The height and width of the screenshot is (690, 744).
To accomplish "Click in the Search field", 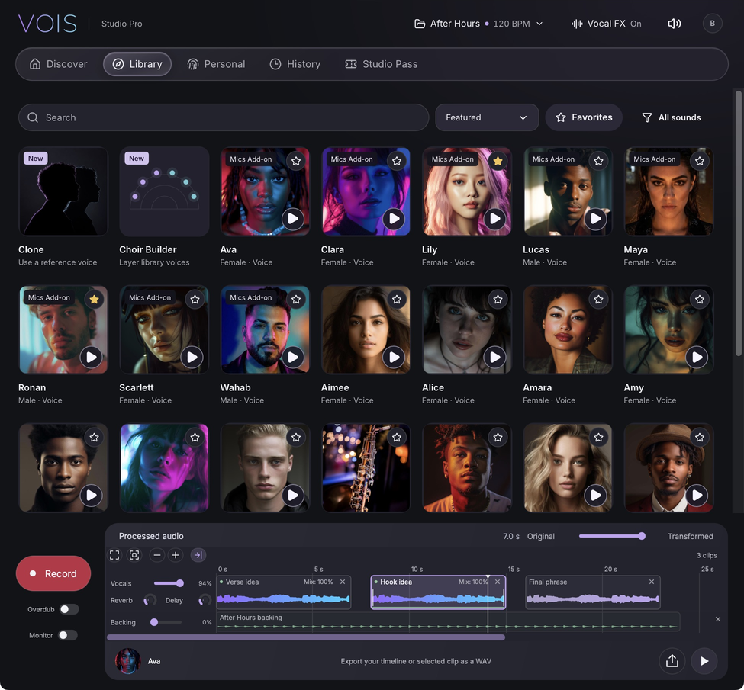I will tap(224, 117).
